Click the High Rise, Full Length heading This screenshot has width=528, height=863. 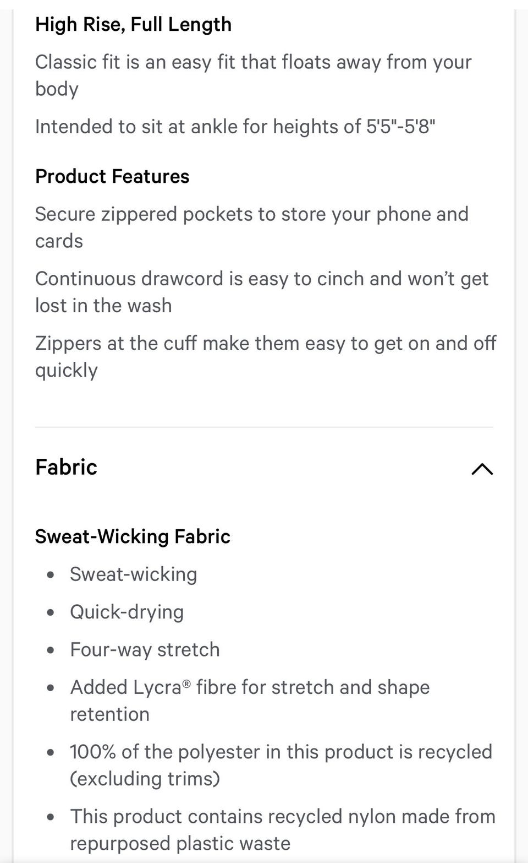(133, 24)
